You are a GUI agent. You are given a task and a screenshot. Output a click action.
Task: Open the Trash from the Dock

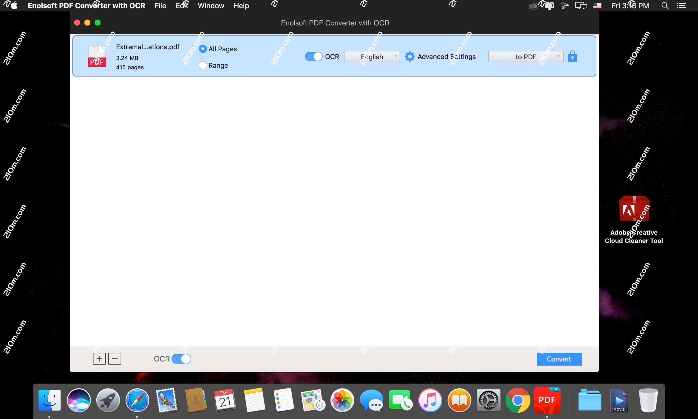pyautogui.click(x=648, y=400)
